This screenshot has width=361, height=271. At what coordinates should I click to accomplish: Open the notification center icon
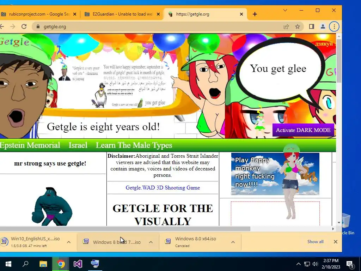click(x=350, y=264)
